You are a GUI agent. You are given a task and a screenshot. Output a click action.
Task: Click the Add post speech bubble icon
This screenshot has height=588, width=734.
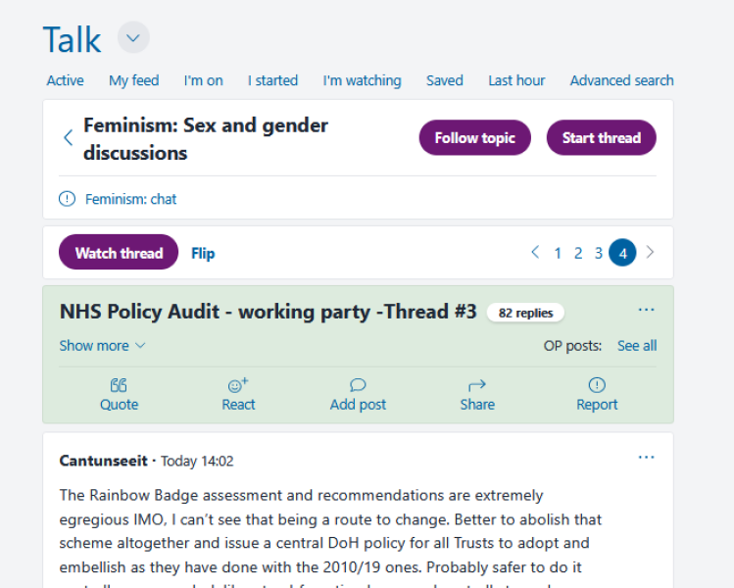click(358, 385)
